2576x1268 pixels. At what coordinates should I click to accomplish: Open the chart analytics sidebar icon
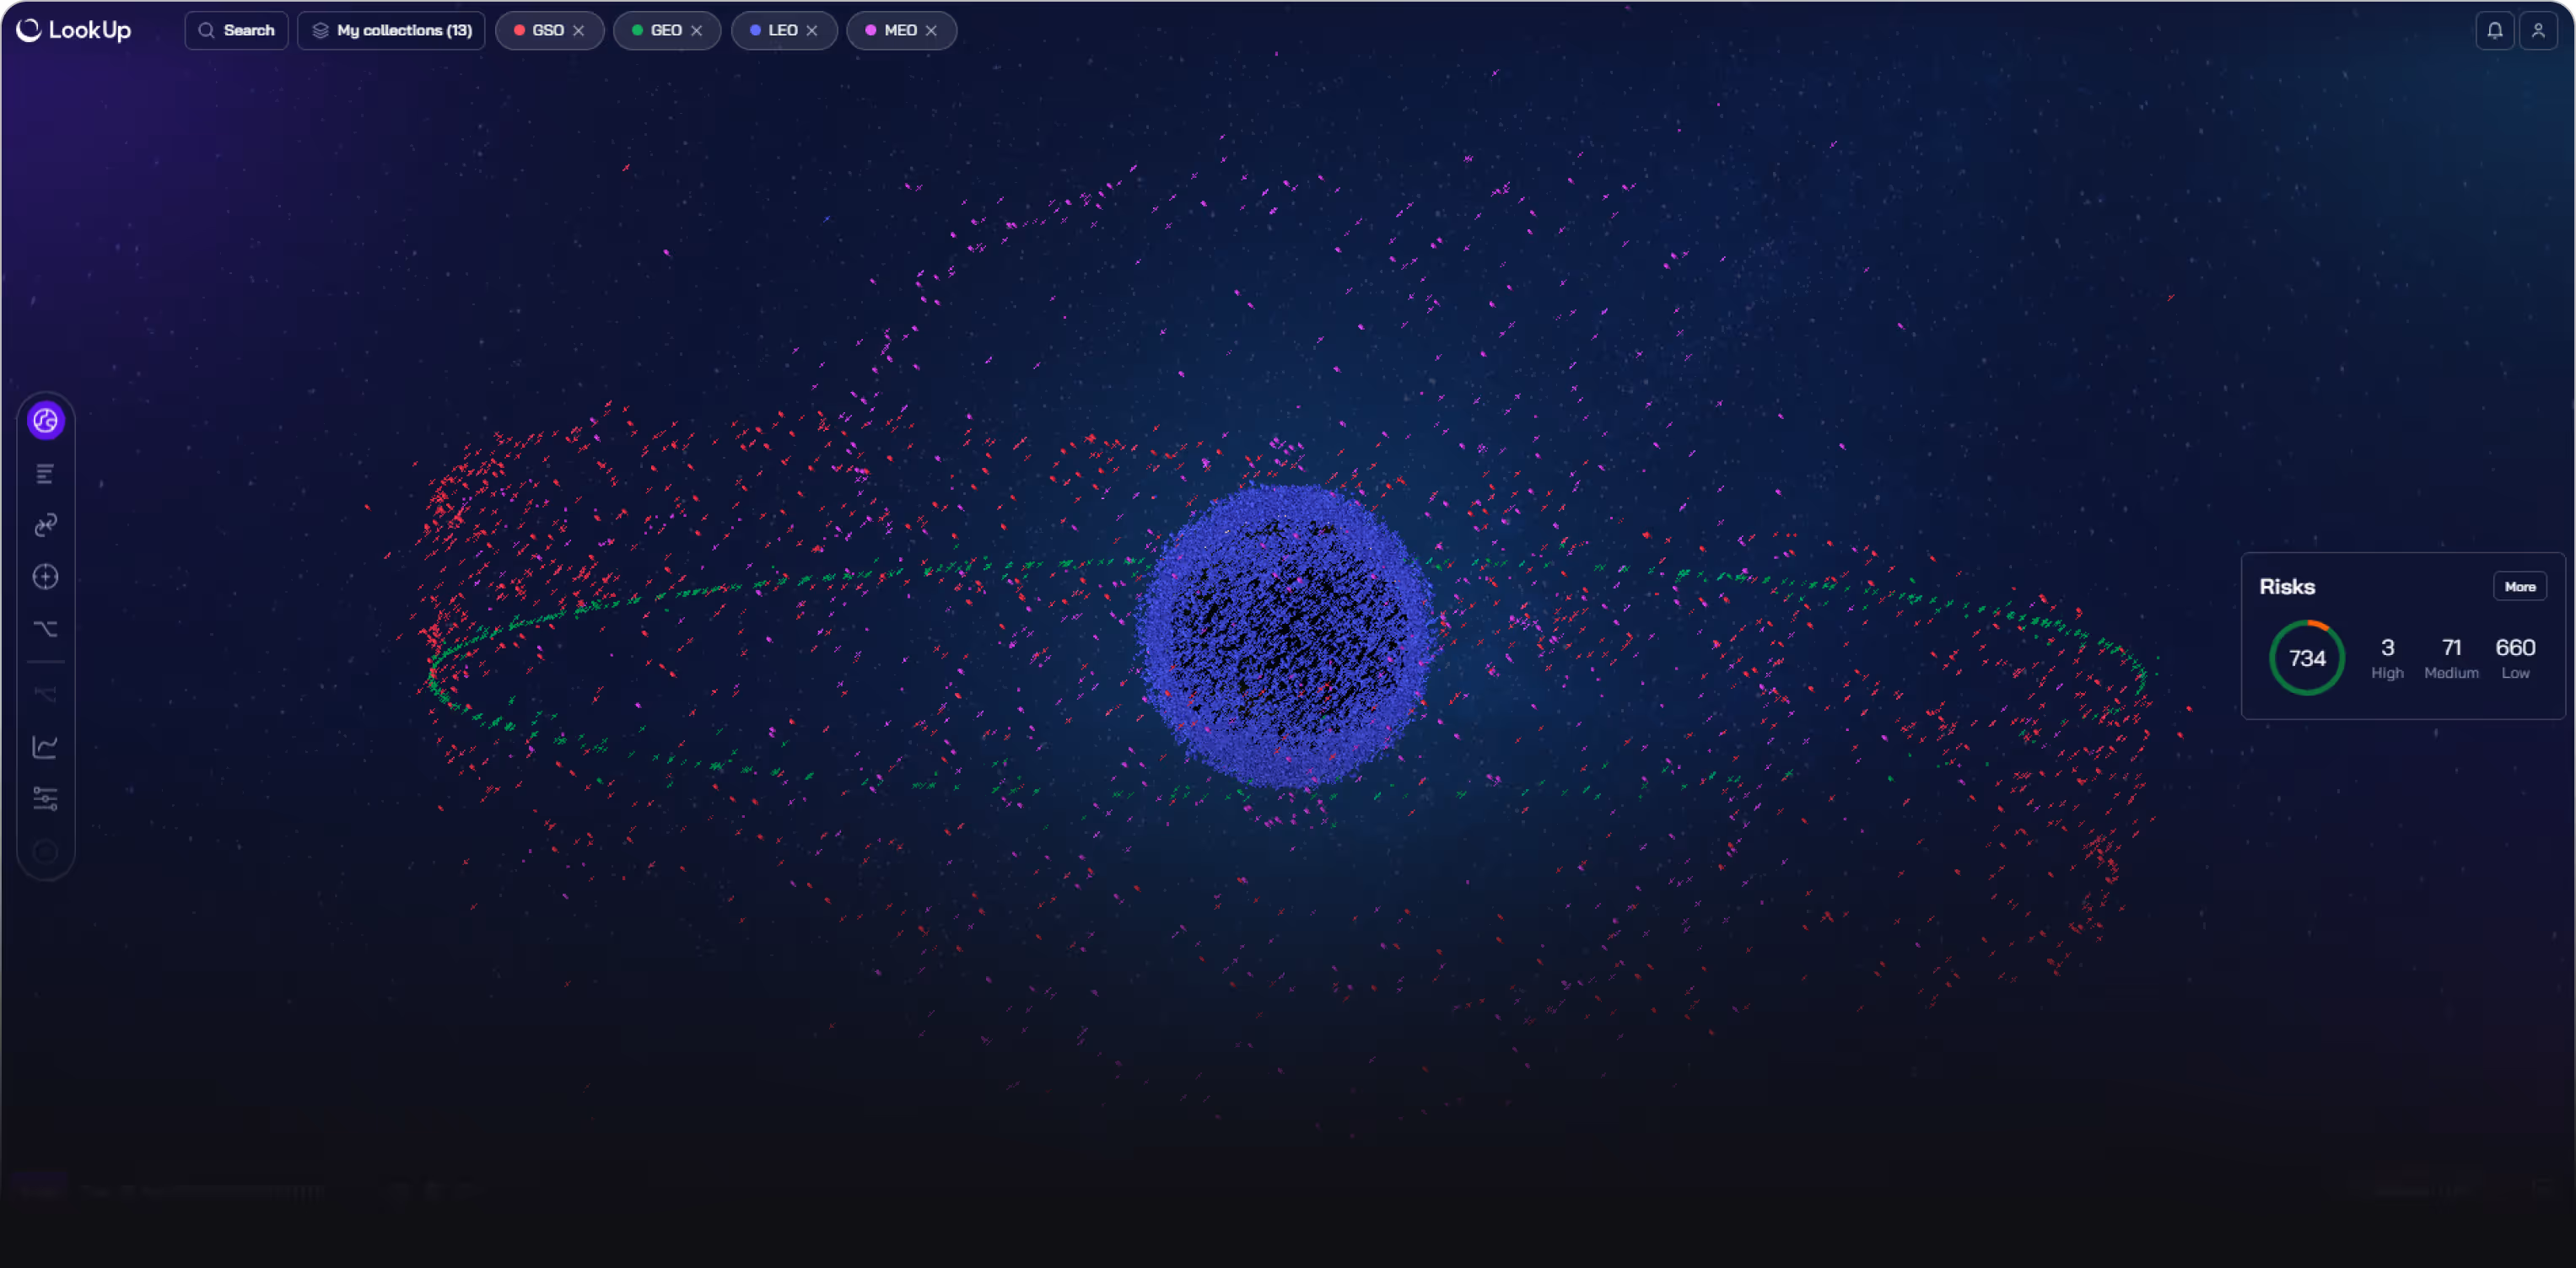[46, 746]
